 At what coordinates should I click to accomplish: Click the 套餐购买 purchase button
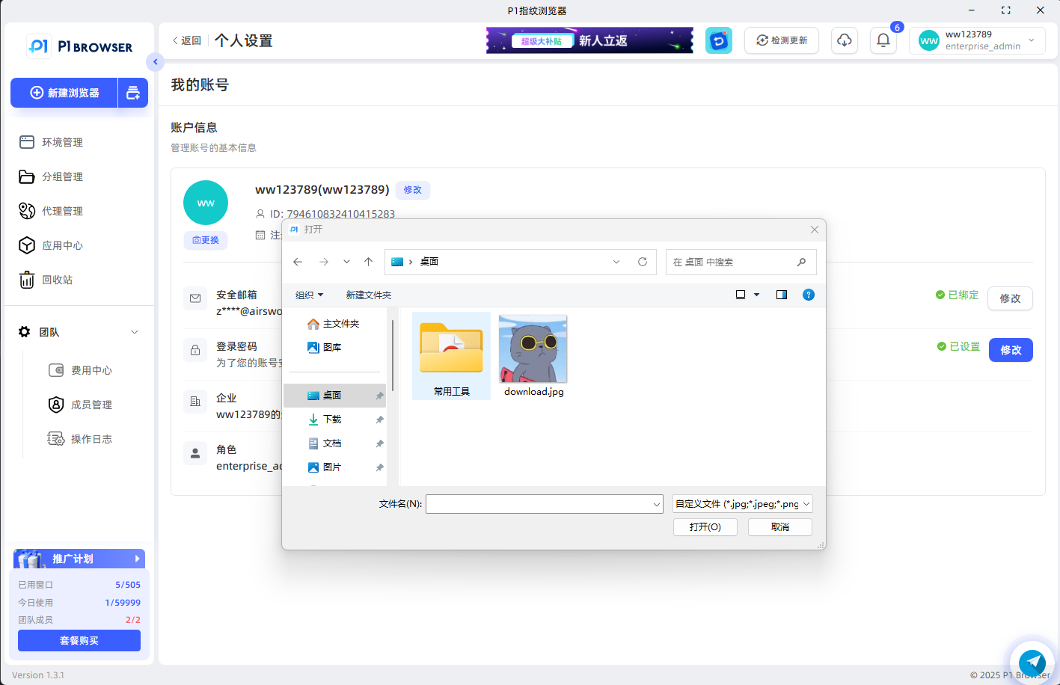pyautogui.click(x=79, y=640)
